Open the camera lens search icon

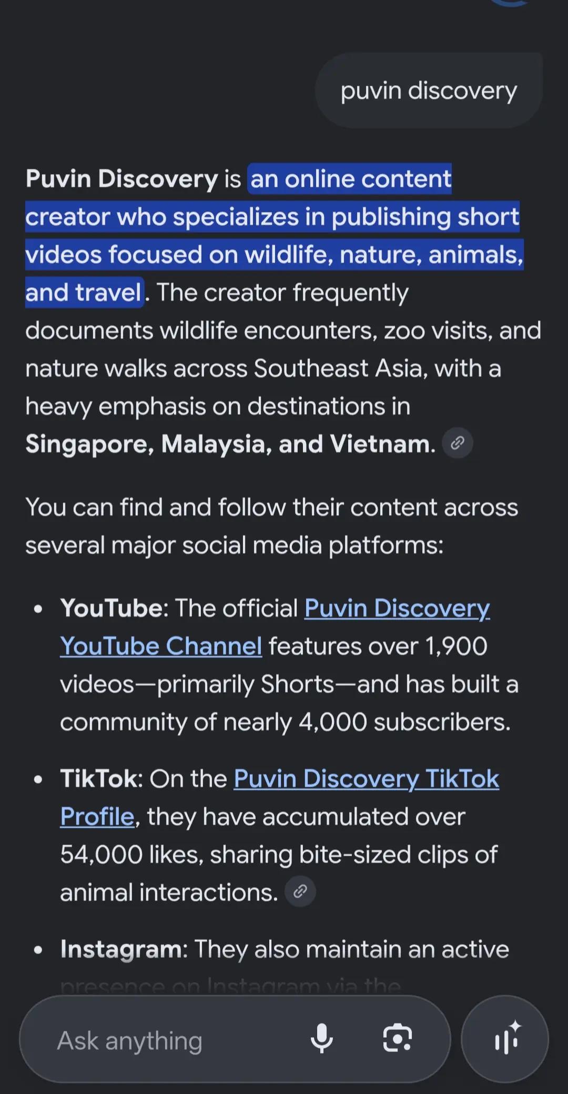click(x=398, y=1038)
